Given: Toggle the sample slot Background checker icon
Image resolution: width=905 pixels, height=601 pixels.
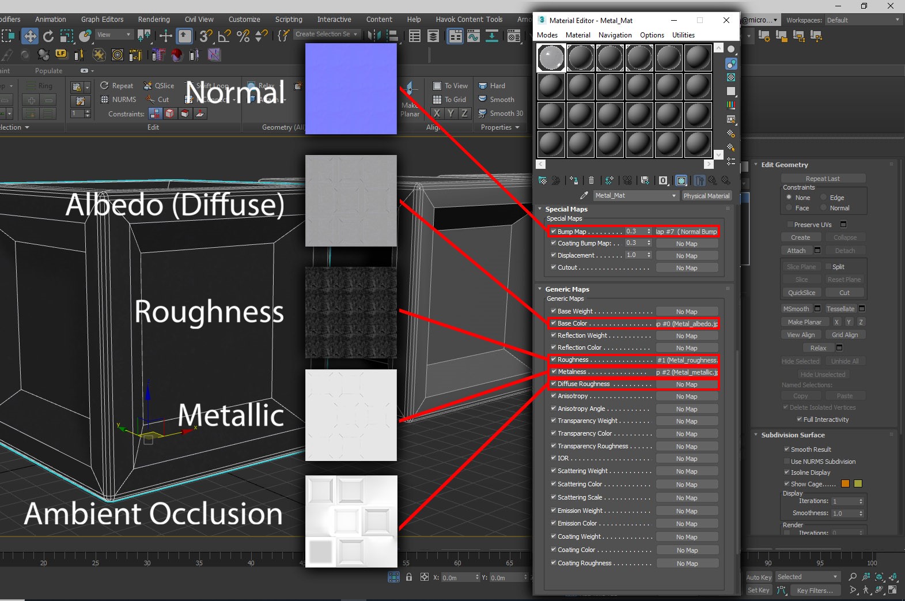Looking at the screenshot, I should [x=731, y=77].
